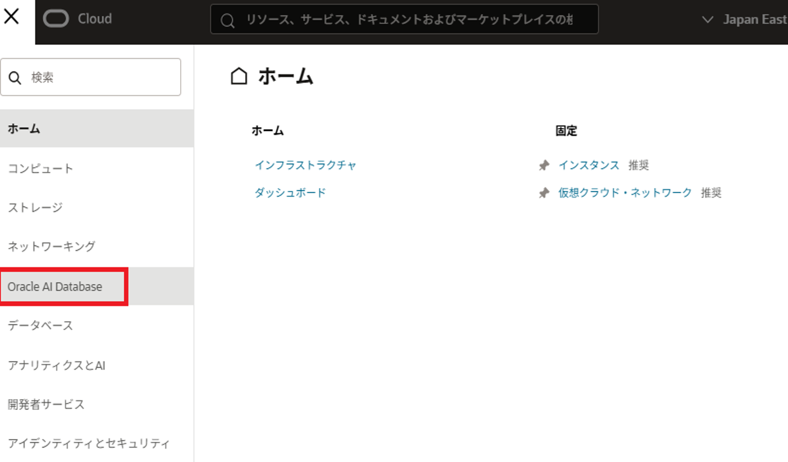Click the home icon beside ホーム heading
Screen dimensions: 788x462
pos(239,76)
